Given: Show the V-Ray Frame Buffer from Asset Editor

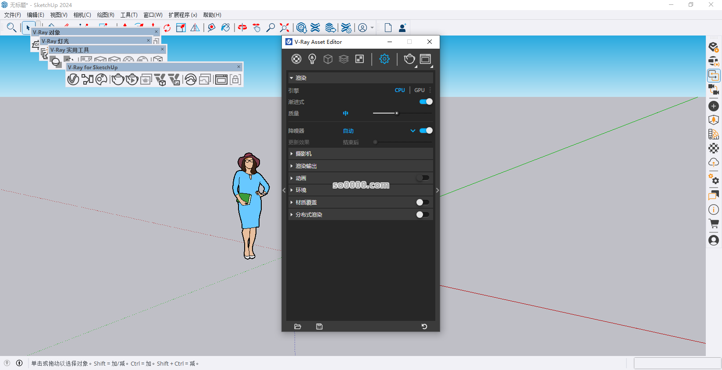Looking at the screenshot, I should (x=425, y=59).
